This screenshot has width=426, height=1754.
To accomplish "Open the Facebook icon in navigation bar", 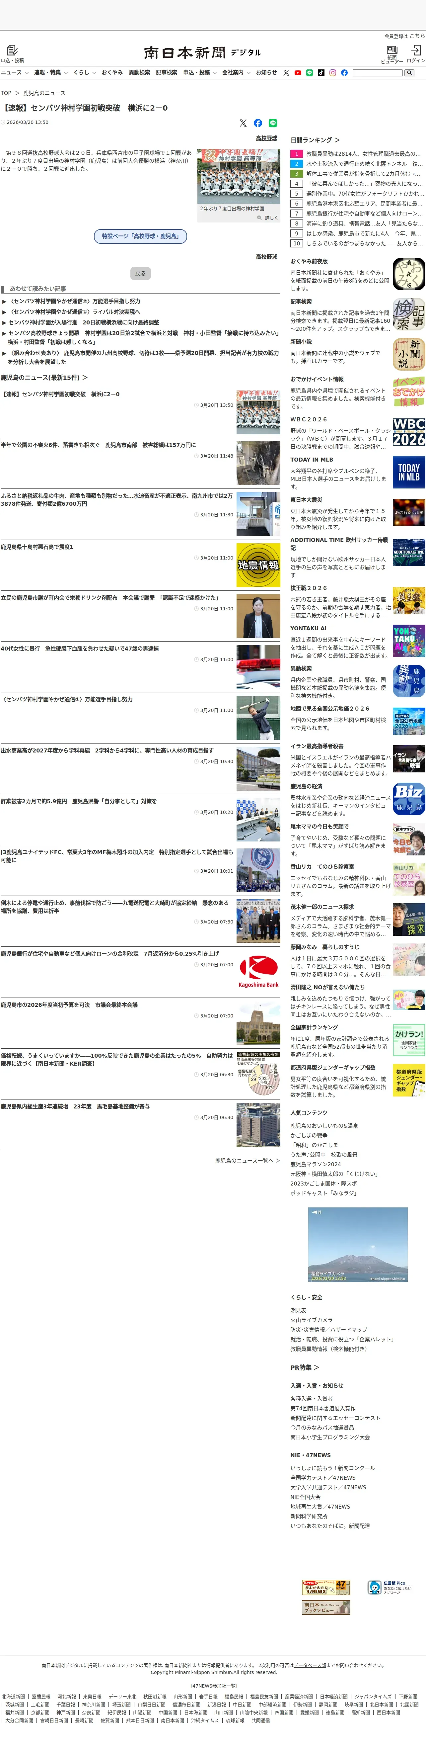I will coord(344,72).
